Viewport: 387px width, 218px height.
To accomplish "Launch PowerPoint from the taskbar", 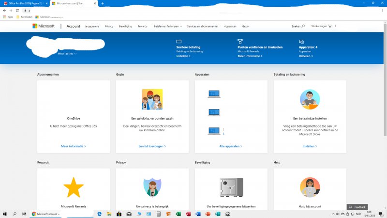I will click(208, 214).
